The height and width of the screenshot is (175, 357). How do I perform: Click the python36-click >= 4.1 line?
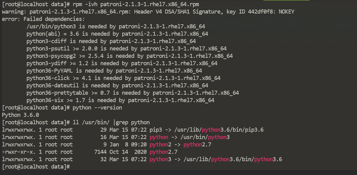click(123, 78)
